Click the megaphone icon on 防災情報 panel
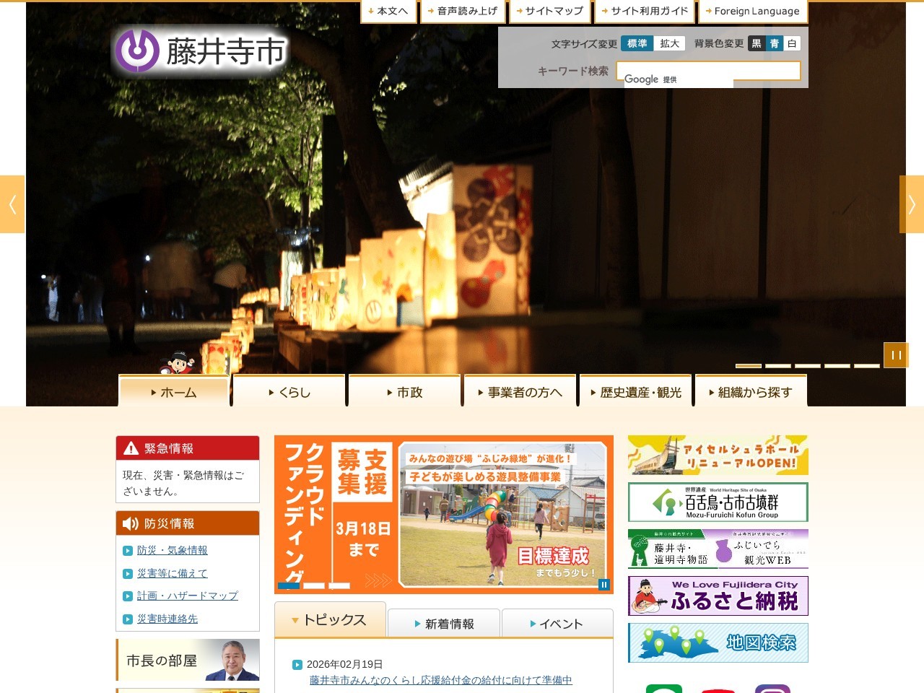The image size is (924, 693). [131, 523]
